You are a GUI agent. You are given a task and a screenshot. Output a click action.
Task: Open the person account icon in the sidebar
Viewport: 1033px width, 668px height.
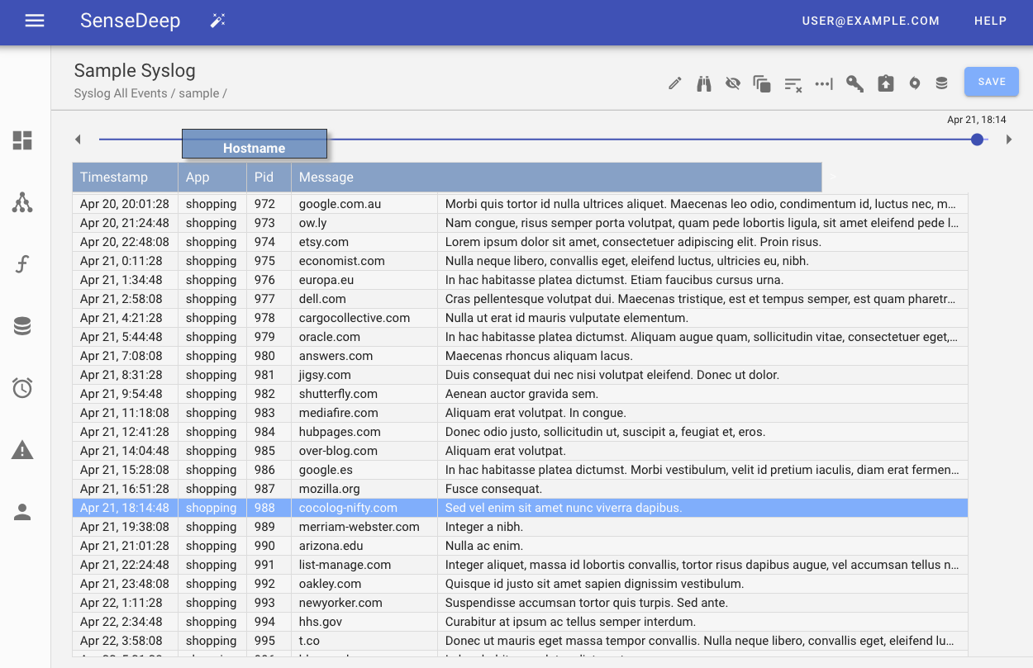click(x=22, y=512)
